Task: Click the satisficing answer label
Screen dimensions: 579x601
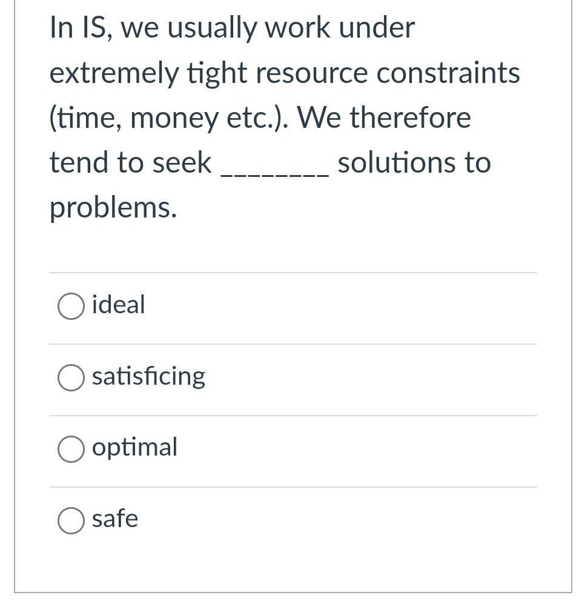Action: coord(148,376)
